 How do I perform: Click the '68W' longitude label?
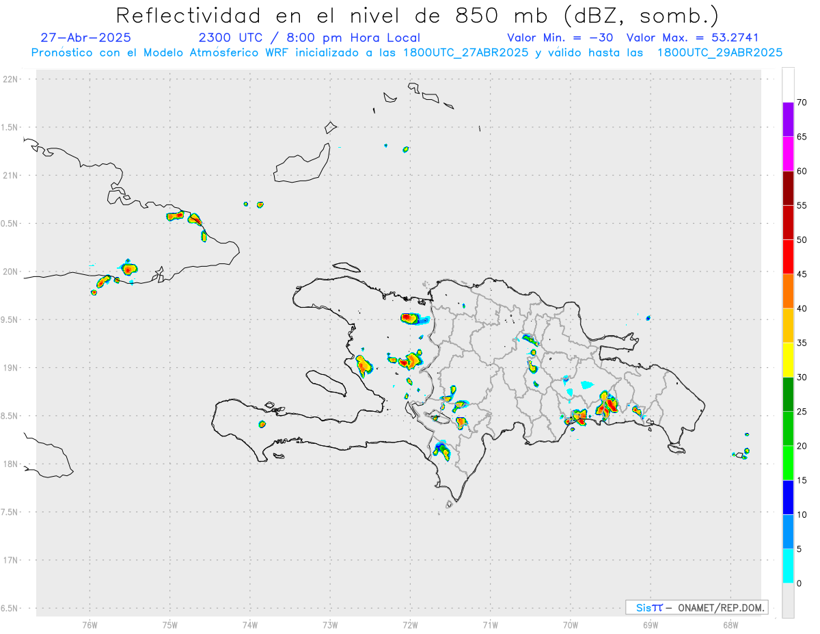point(730,624)
